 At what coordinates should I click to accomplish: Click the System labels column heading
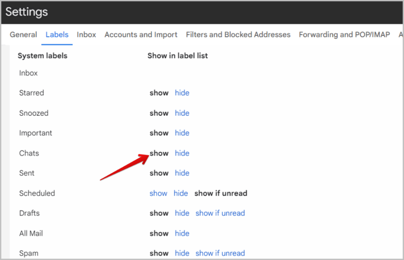(43, 56)
